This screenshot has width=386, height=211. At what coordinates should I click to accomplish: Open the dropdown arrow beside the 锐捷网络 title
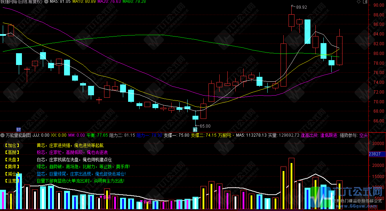pos(47,2)
